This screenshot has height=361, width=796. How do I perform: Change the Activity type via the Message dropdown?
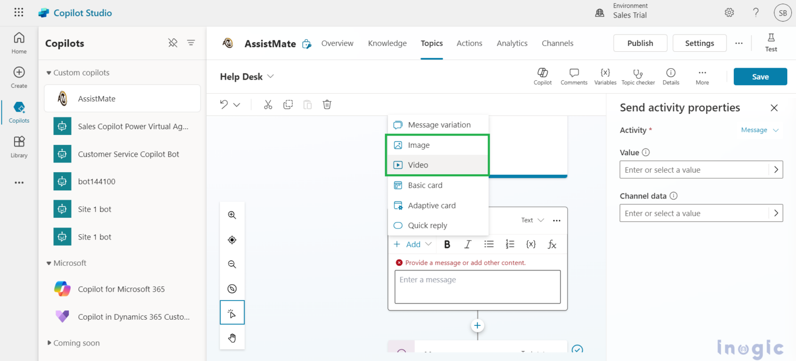759,130
